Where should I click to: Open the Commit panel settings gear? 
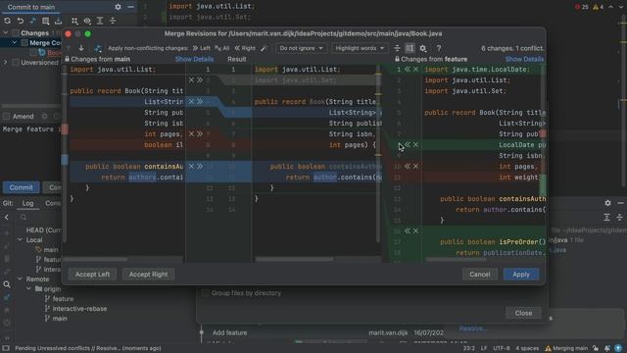click(x=118, y=7)
